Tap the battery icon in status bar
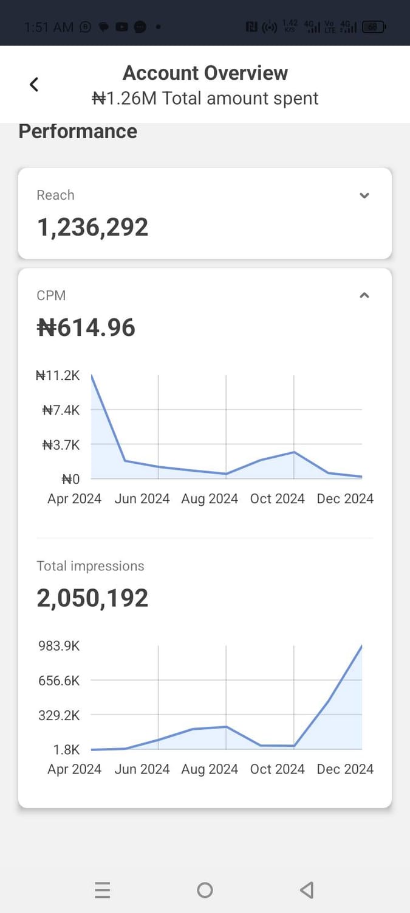Image resolution: width=410 pixels, height=913 pixels. (x=374, y=27)
